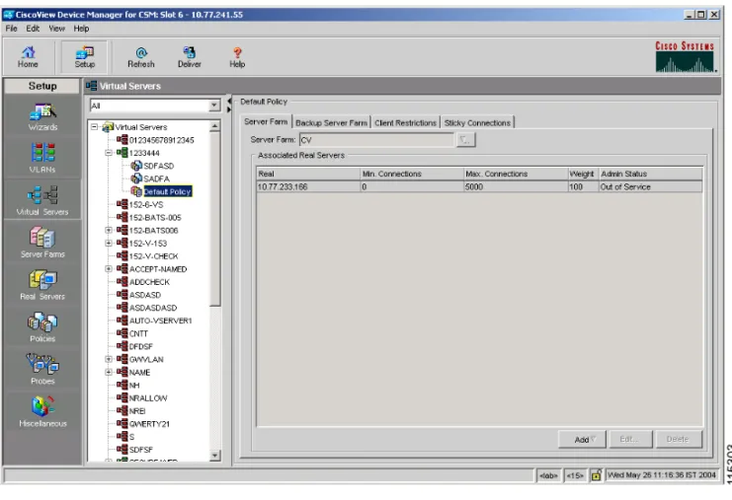Select the Default Policy tree node

(x=167, y=191)
